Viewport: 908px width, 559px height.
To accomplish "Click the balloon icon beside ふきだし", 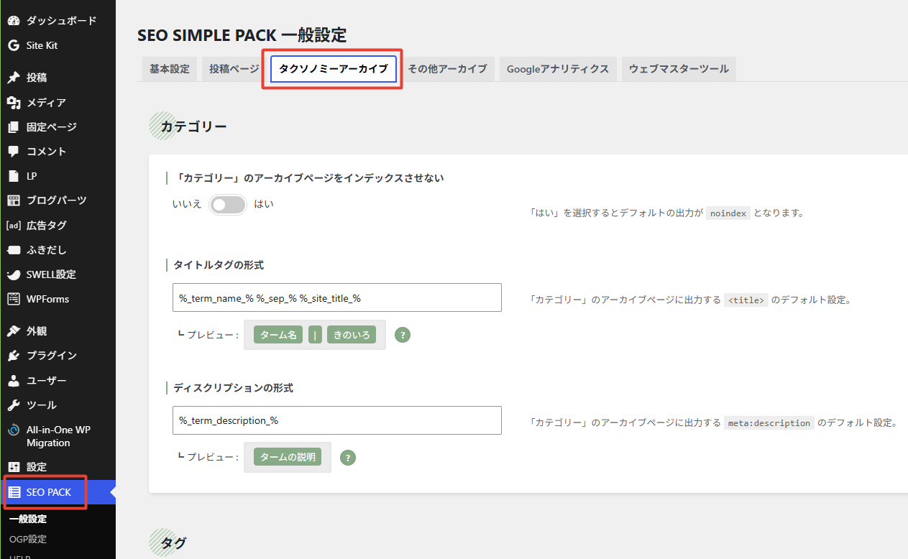I will (14, 250).
